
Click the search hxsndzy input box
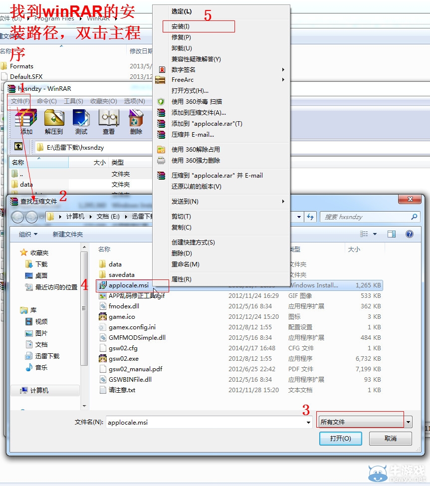[x=367, y=217]
